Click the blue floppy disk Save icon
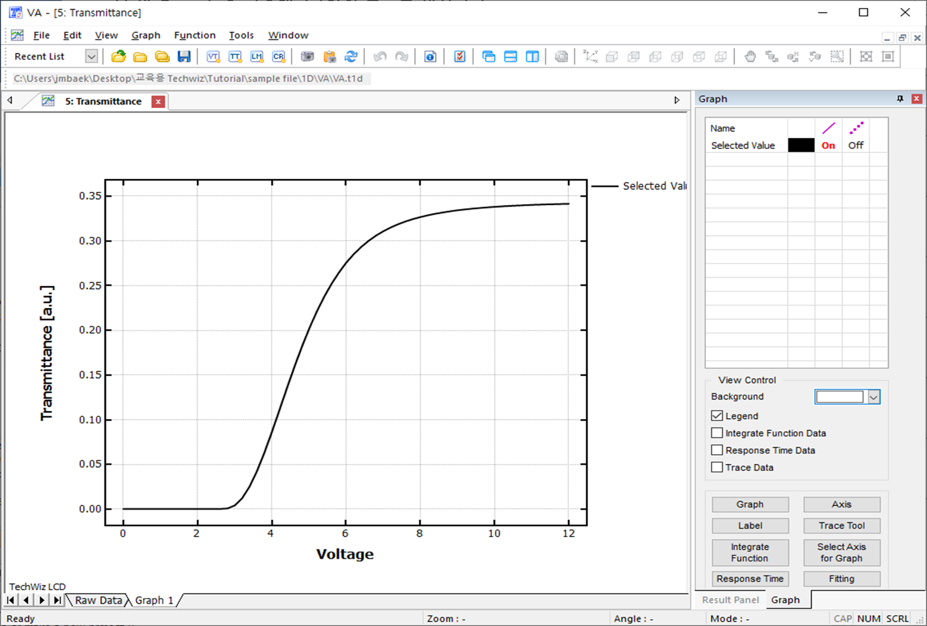Viewport: 927px width, 626px height. click(183, 56)
